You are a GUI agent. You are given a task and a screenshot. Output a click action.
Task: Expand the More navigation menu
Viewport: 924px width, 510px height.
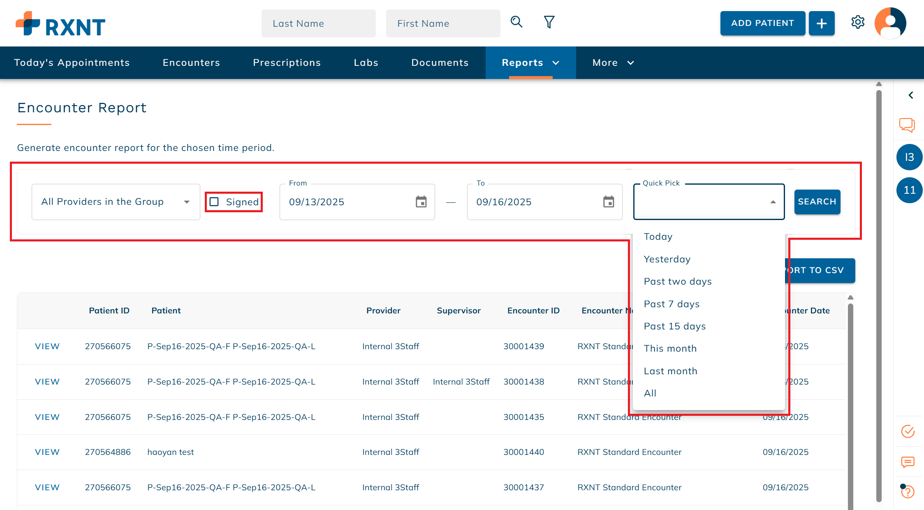613,63
